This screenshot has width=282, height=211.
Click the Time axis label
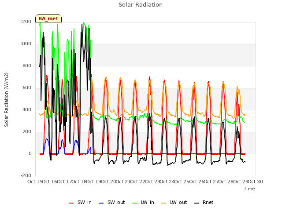pos(249,189)
